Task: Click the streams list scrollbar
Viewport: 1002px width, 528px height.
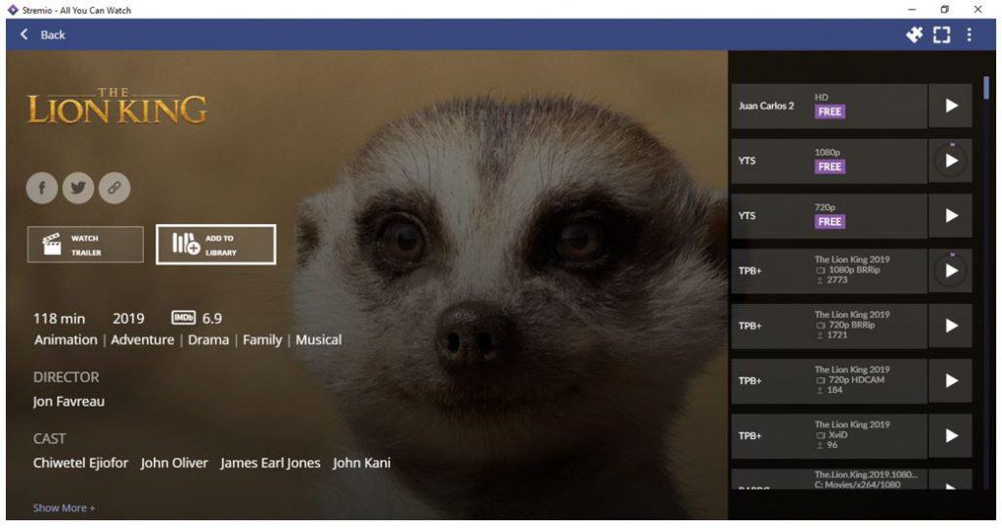Action: point(986,88)
